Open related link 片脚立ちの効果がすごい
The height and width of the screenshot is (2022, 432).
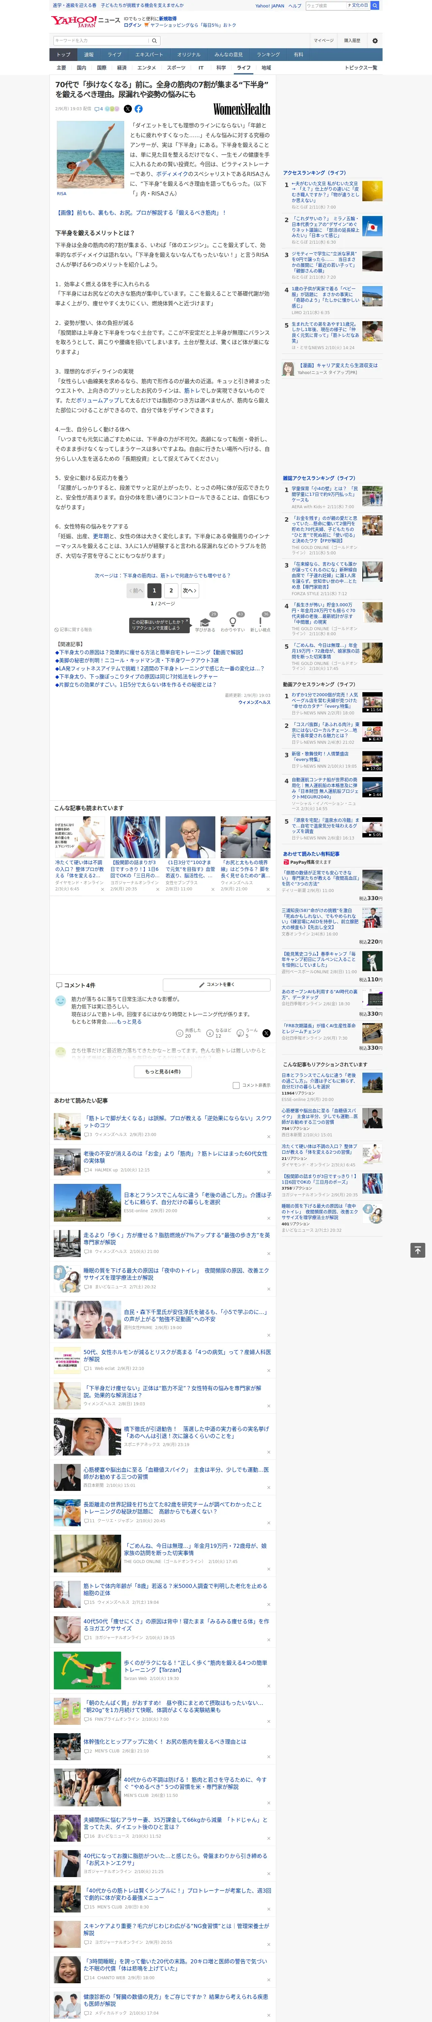(x=135, y=684)
